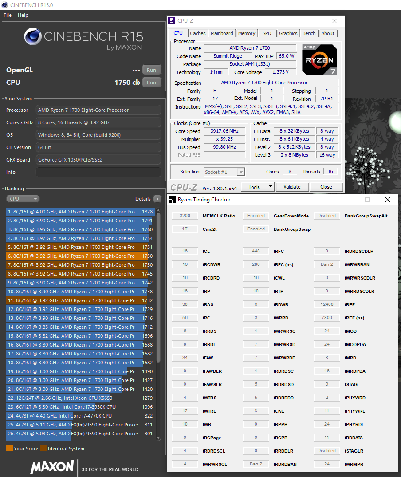Open the Socket #1 selection dropdown
401x477 pixels.
pos(224,172)
